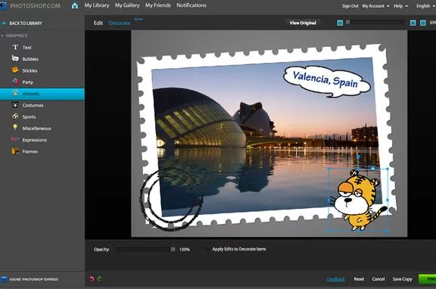
Task: Click the PHOTOSHOP.COM title text
Action: pyautogui.click(x=35, y=6)
